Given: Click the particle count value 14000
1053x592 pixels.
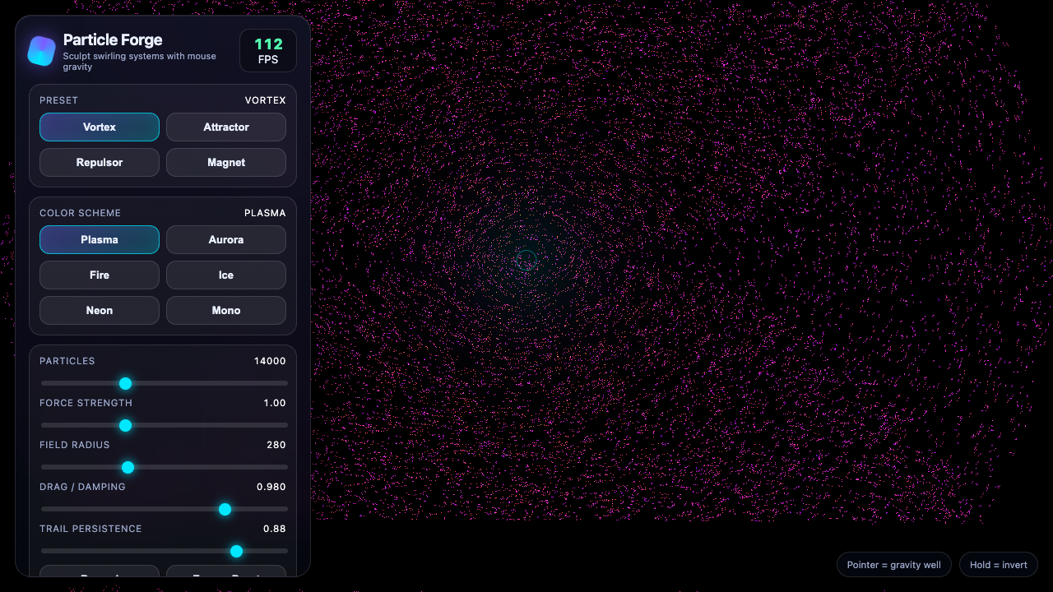Looking at the screenshot, I should click(270, 361).
